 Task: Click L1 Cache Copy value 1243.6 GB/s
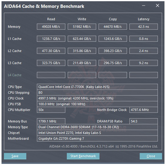coord(113,39)
